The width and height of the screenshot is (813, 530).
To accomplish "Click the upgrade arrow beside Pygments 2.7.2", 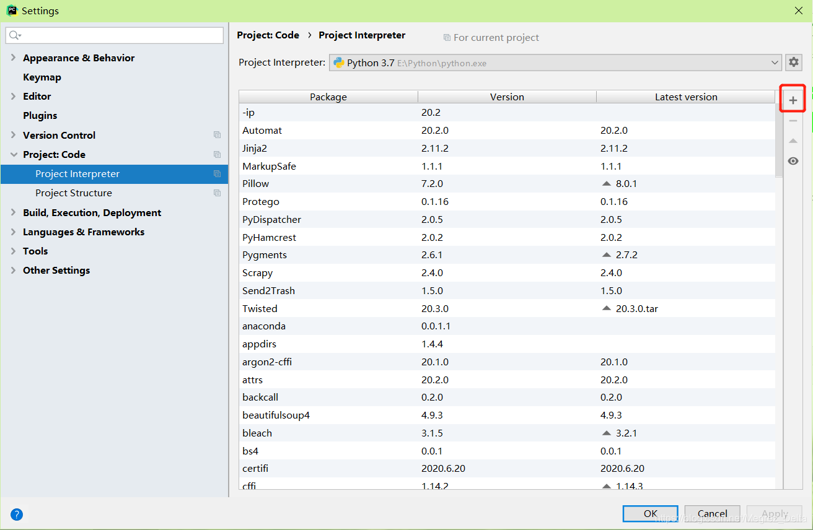I will pyautogui.click(x=606, y=255).
